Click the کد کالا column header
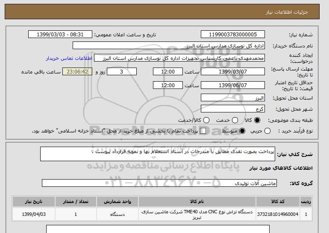 tap(278, 201)
